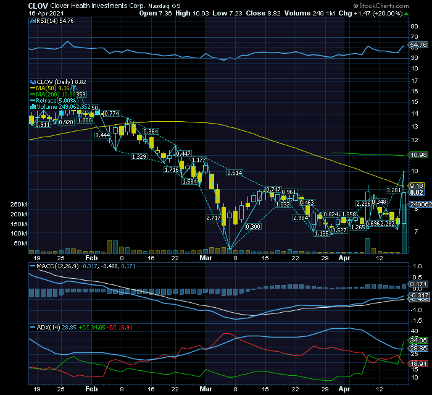
Task: Click the MA(200) 10.98 right-axis price tag
Action: 418,155
